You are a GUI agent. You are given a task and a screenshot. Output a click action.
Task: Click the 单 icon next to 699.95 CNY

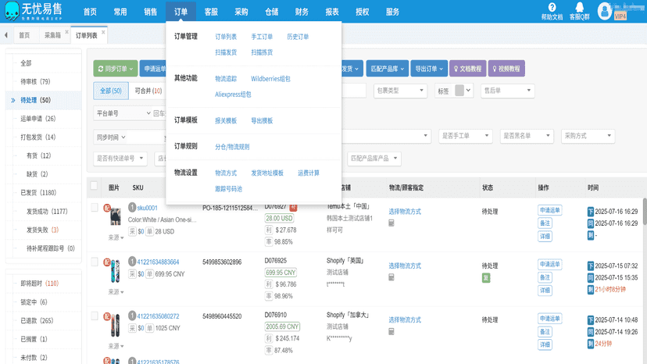pos(149,273)
